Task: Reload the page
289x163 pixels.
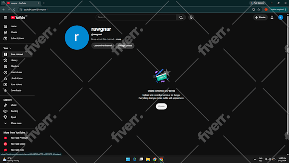Action: pyautogui.click(x=14, y=10)
